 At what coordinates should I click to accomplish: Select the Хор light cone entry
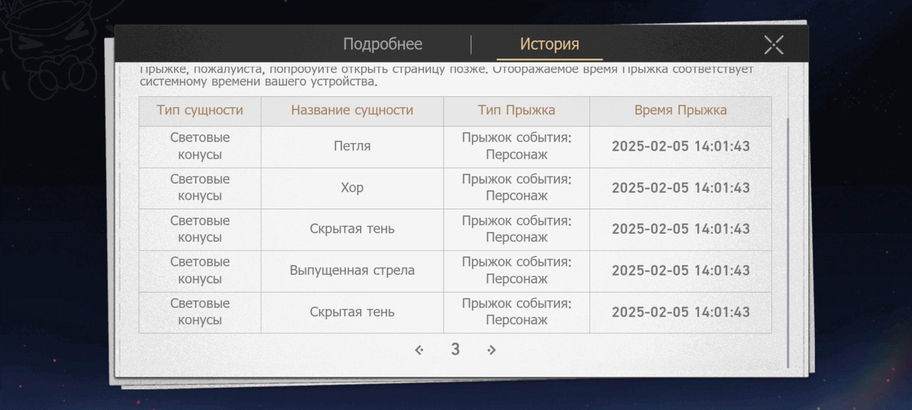coord(352,188)
